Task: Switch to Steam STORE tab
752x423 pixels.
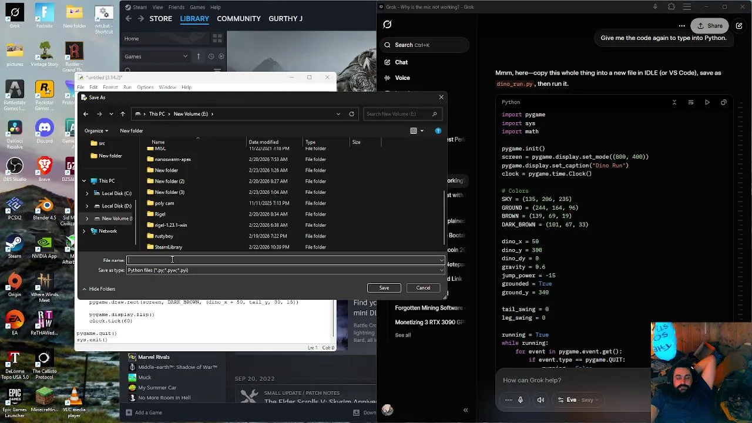Action: point(160,19)
